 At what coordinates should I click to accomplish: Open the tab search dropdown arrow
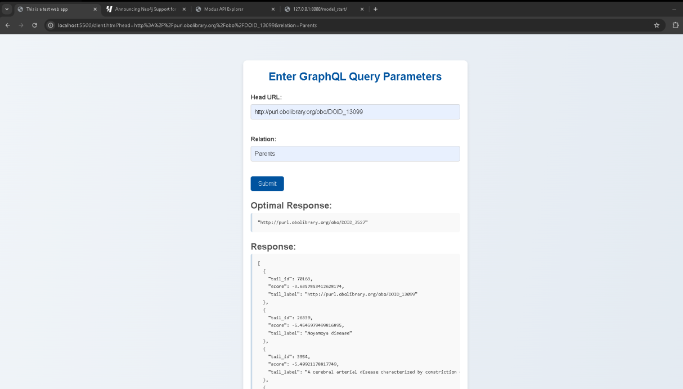point(7,9)
